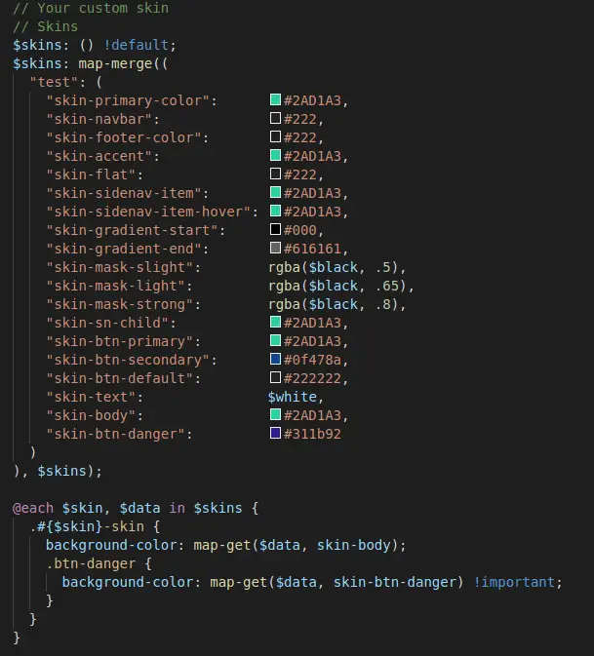Viewport: 594px width, 656px height.
Task: Click the skin-btn-default #222222 swatch
Action: click(275, 377)
